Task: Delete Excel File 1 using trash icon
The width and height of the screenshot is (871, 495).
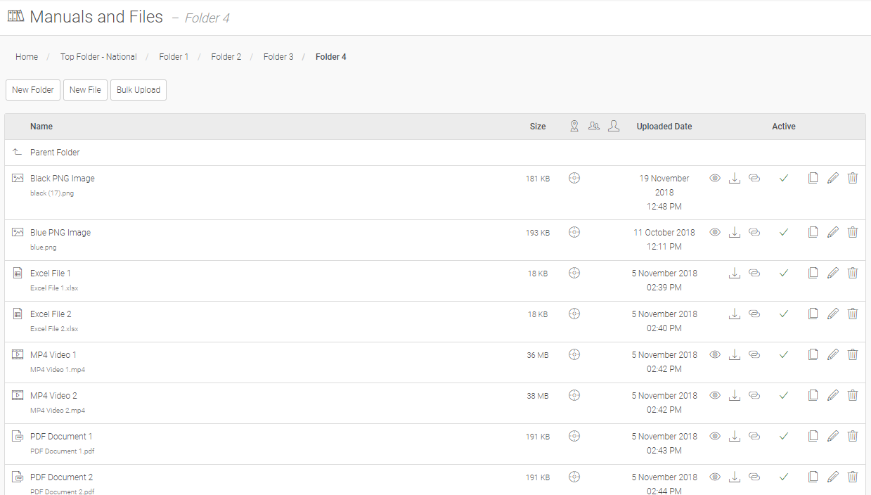Action: coord(853,273)
